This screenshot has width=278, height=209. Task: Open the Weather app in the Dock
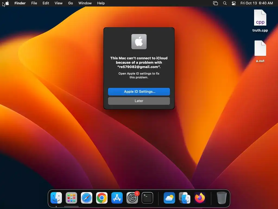click(x=169, y=198)
